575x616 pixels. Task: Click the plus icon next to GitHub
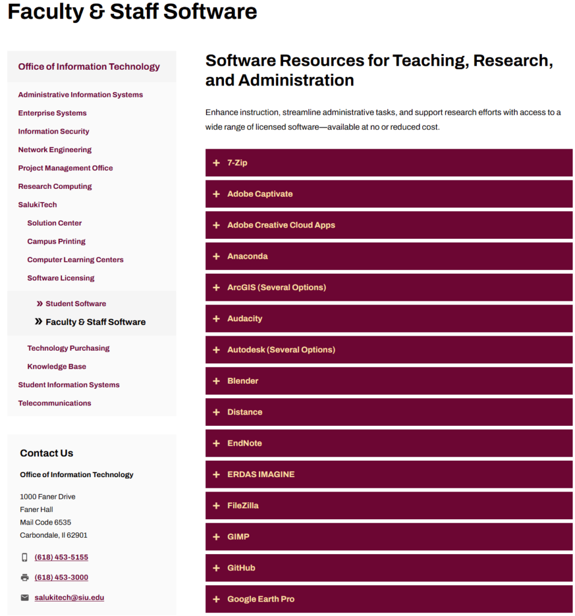point(216,568)
